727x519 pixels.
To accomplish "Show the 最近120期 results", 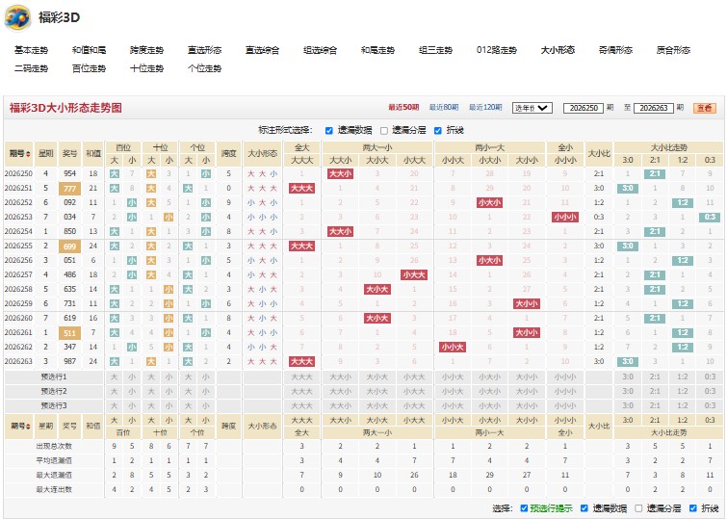I will coord(485,108).
